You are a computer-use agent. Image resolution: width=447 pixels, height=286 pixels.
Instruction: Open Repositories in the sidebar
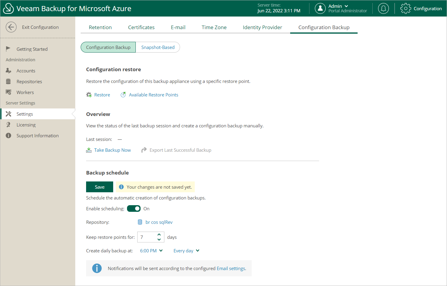coord(29,81)
